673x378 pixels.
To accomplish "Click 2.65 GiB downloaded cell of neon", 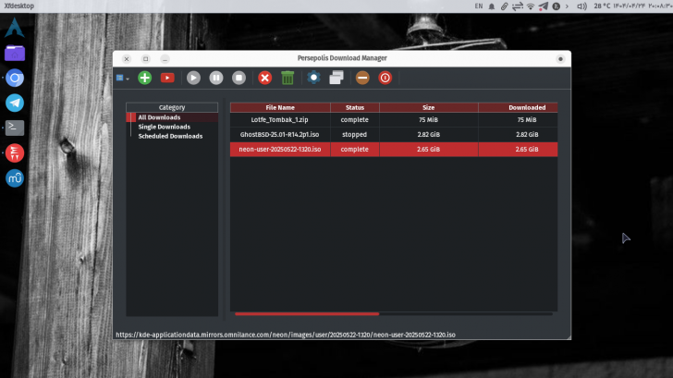I will tap(518, 150).
